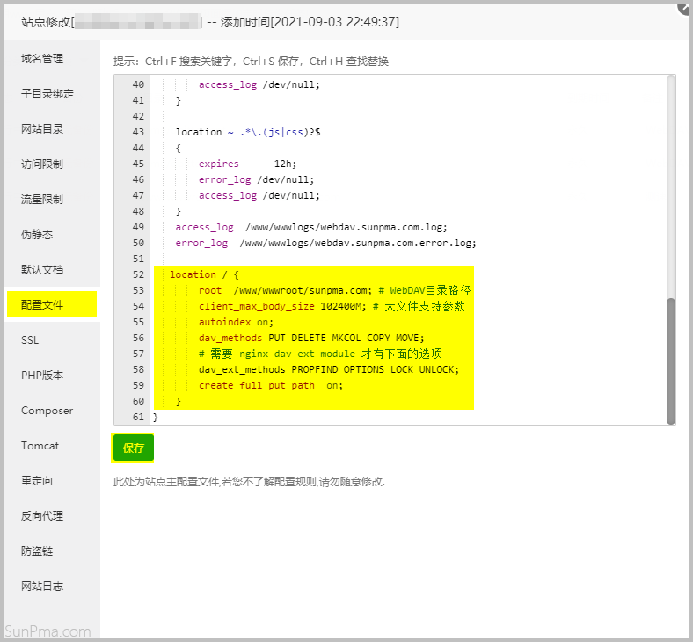The image size is (693, 642).
Task: Click the location js|css regex line
Action: coord(248,132)
